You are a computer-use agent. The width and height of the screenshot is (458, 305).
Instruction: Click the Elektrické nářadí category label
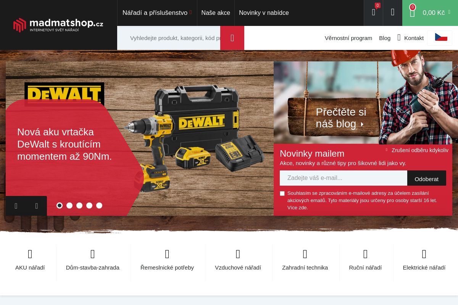424,268
